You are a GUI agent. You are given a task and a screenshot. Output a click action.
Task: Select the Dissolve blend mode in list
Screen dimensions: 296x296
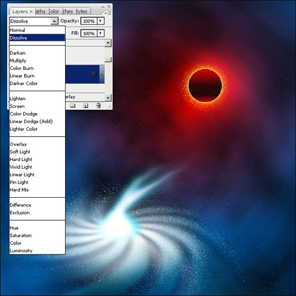[x=37, y=38]
